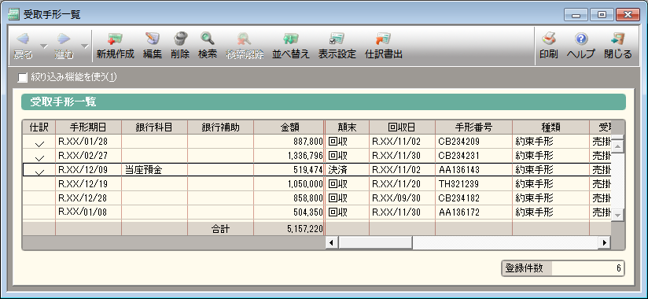Click the 決済 status cell

[x=347, y=170]
